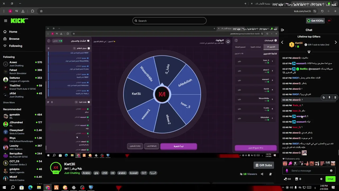Image resolution: width=339 pixels, height=191 pixels.
Task: Open the user profile avatar menu
Action: click(x=329, y=21)
